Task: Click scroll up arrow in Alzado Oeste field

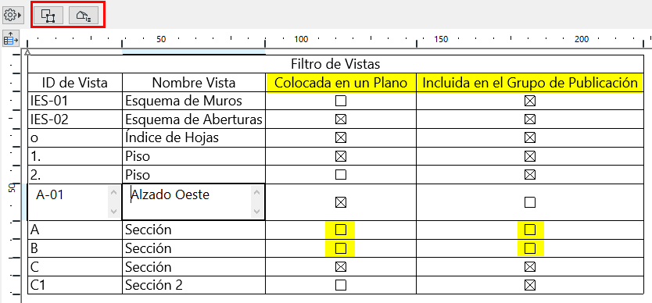Action: pos(256,192)
